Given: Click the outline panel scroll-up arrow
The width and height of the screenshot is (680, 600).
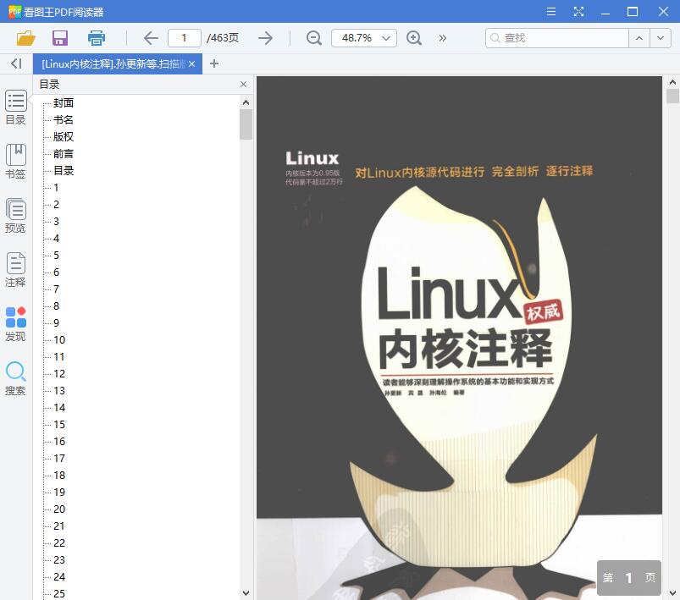Looking at the screenshot, I should [246, 102].
